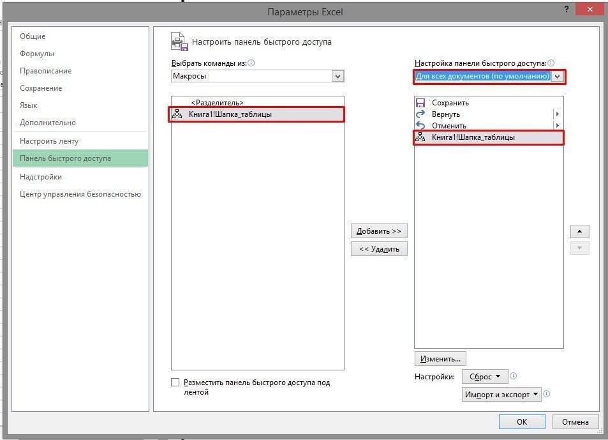The height and width of the screenshot is (440, 608).
Task: Click the Redo (Вернуть) arrow icon
Action: [420, 114]
